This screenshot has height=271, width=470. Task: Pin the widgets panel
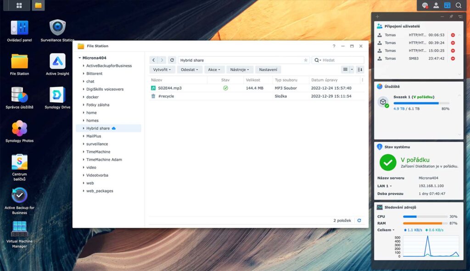coord(451,17)
